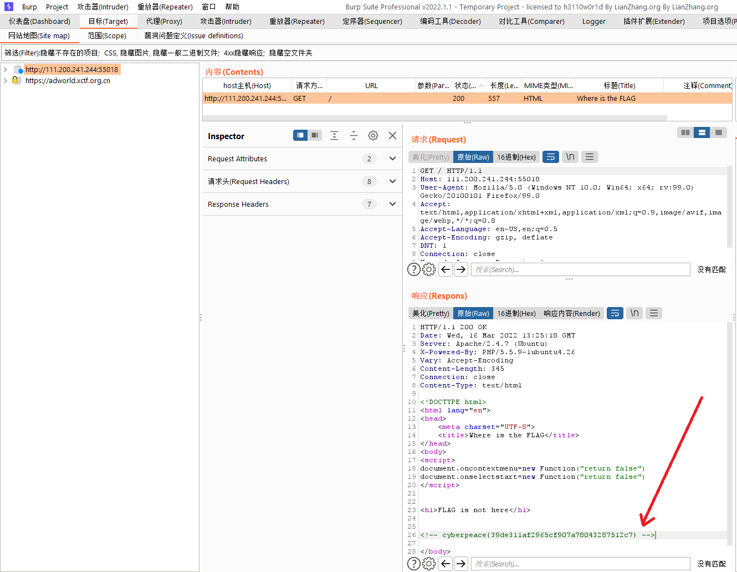
Task: Go to previous response search match
Action: click(x=446, y=564)
